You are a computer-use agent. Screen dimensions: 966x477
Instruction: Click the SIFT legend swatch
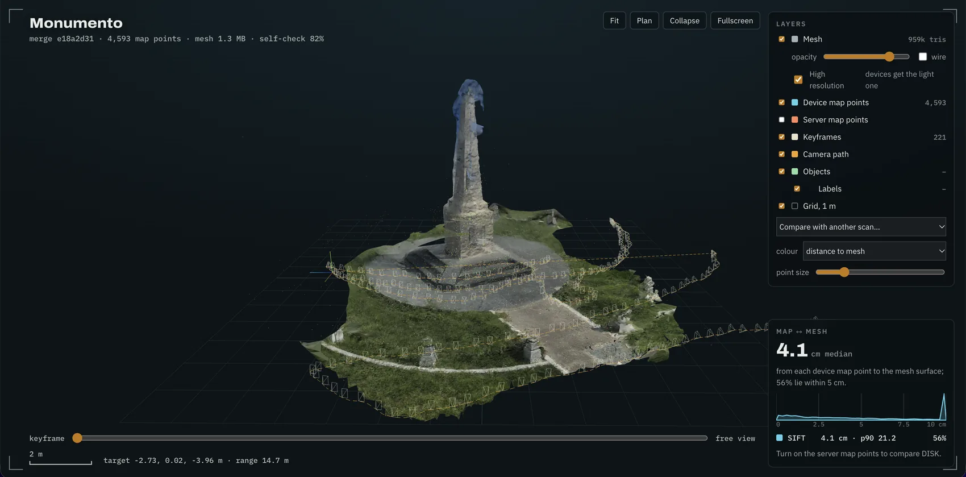(x=780, y=438)
